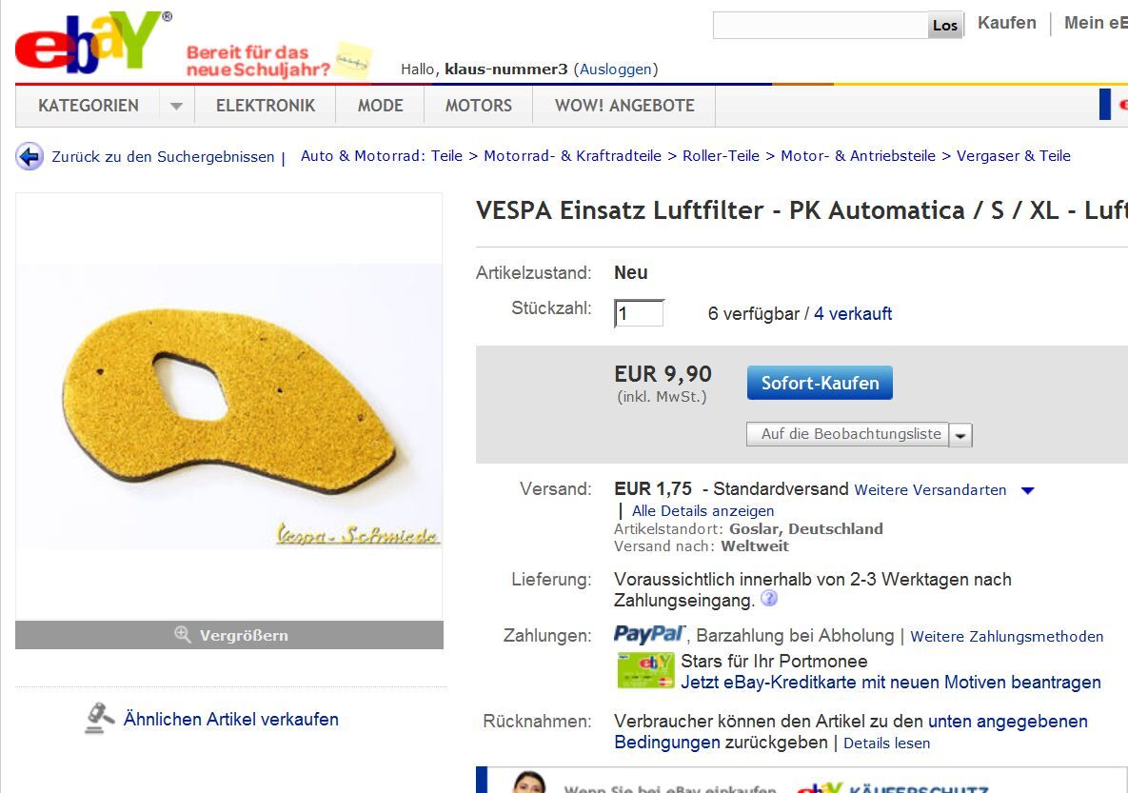Open the Beobachtungsliste dropdown arrow
The width and height of the screenshot is (1128, 793).
[960, 435]
